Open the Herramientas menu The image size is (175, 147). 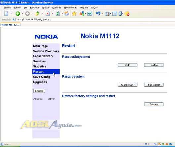[70, 8]
